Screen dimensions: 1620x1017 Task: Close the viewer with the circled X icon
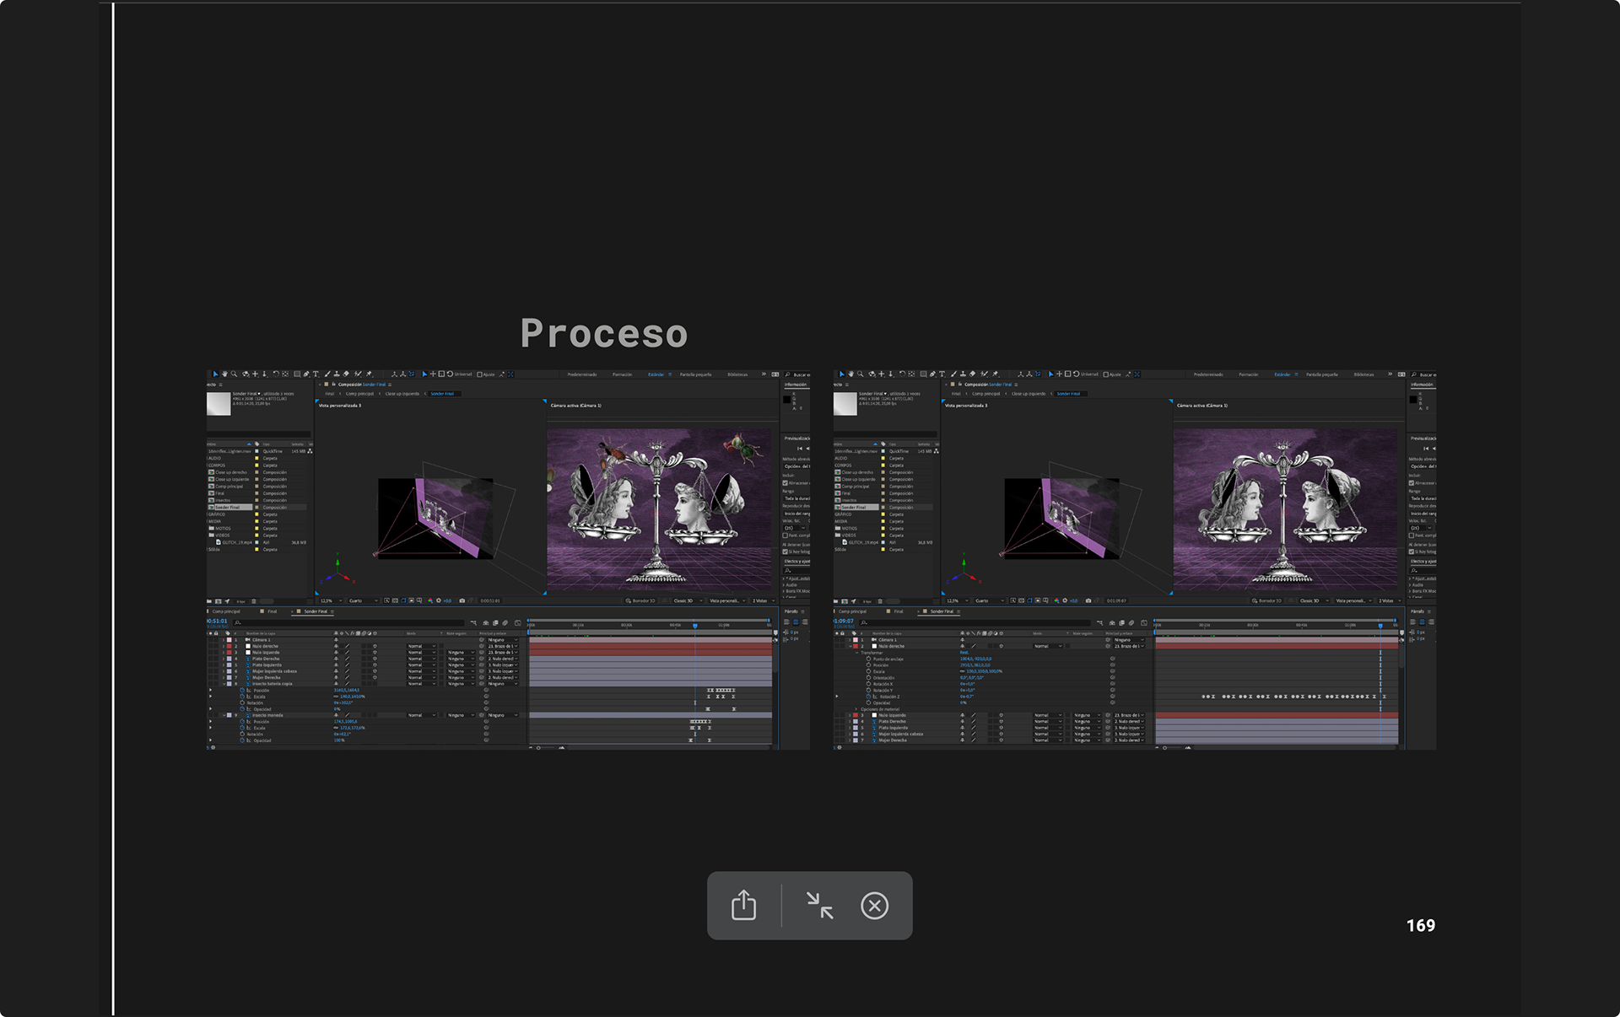pos(874,906)
